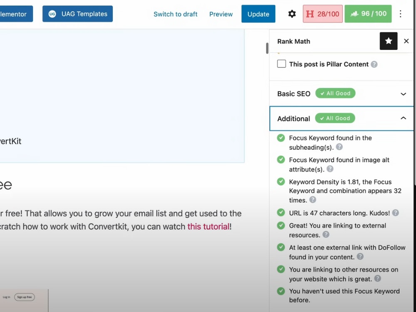Screen dimensions: 416x312
Task: Click this tutorial link in content
Action: click(x=208, y=227)
